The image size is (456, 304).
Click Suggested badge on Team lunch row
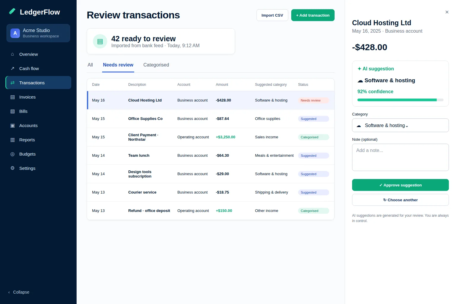[313, 156]
